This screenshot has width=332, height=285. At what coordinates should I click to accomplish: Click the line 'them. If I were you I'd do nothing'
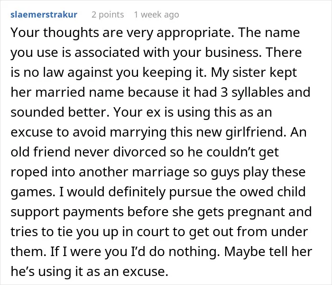click(115, 251)
